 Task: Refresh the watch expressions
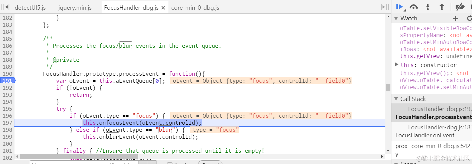click(x=469, y=18)
